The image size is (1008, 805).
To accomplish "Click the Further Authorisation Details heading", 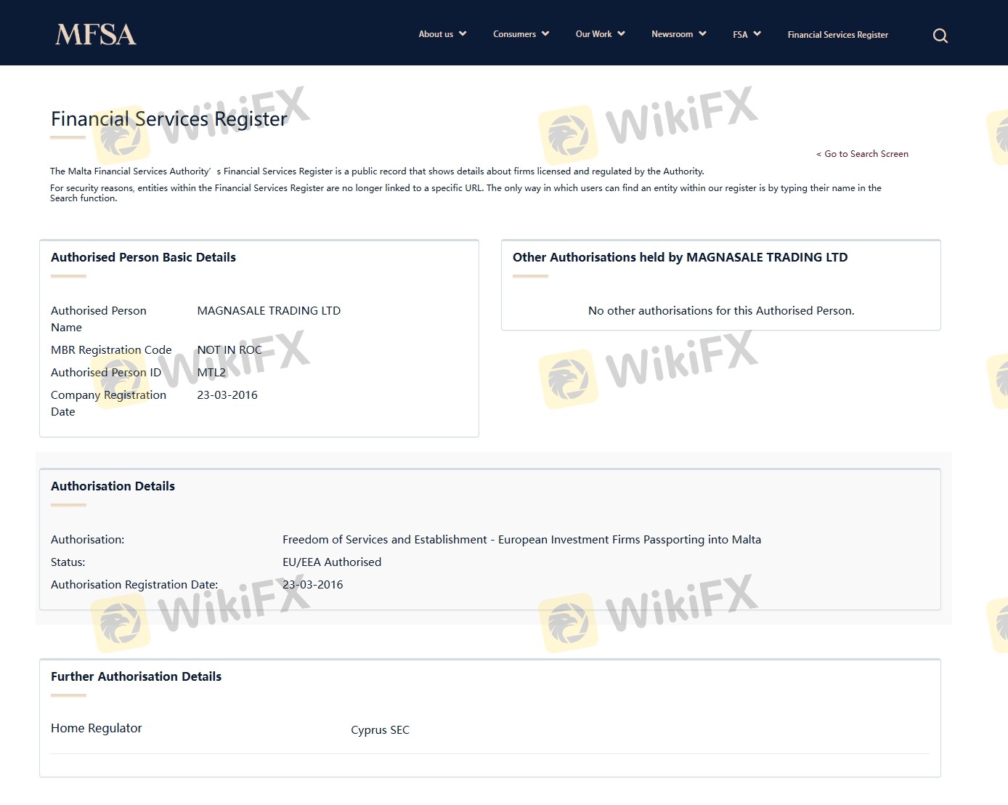I will pos(136,676).
